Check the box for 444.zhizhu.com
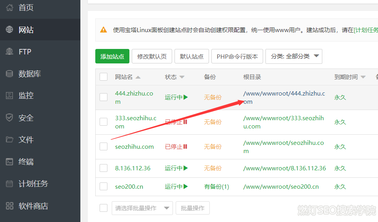378x222 pixels. [104, 97]
